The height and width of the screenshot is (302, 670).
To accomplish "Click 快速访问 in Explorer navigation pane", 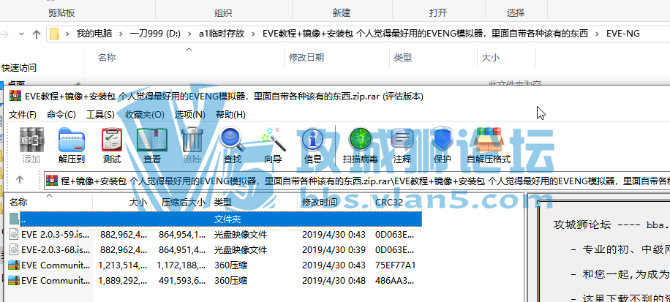I will (19, 67).
